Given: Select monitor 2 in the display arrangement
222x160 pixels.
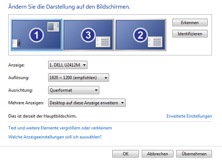Looking at the screenshot, I should click(140, 35).
